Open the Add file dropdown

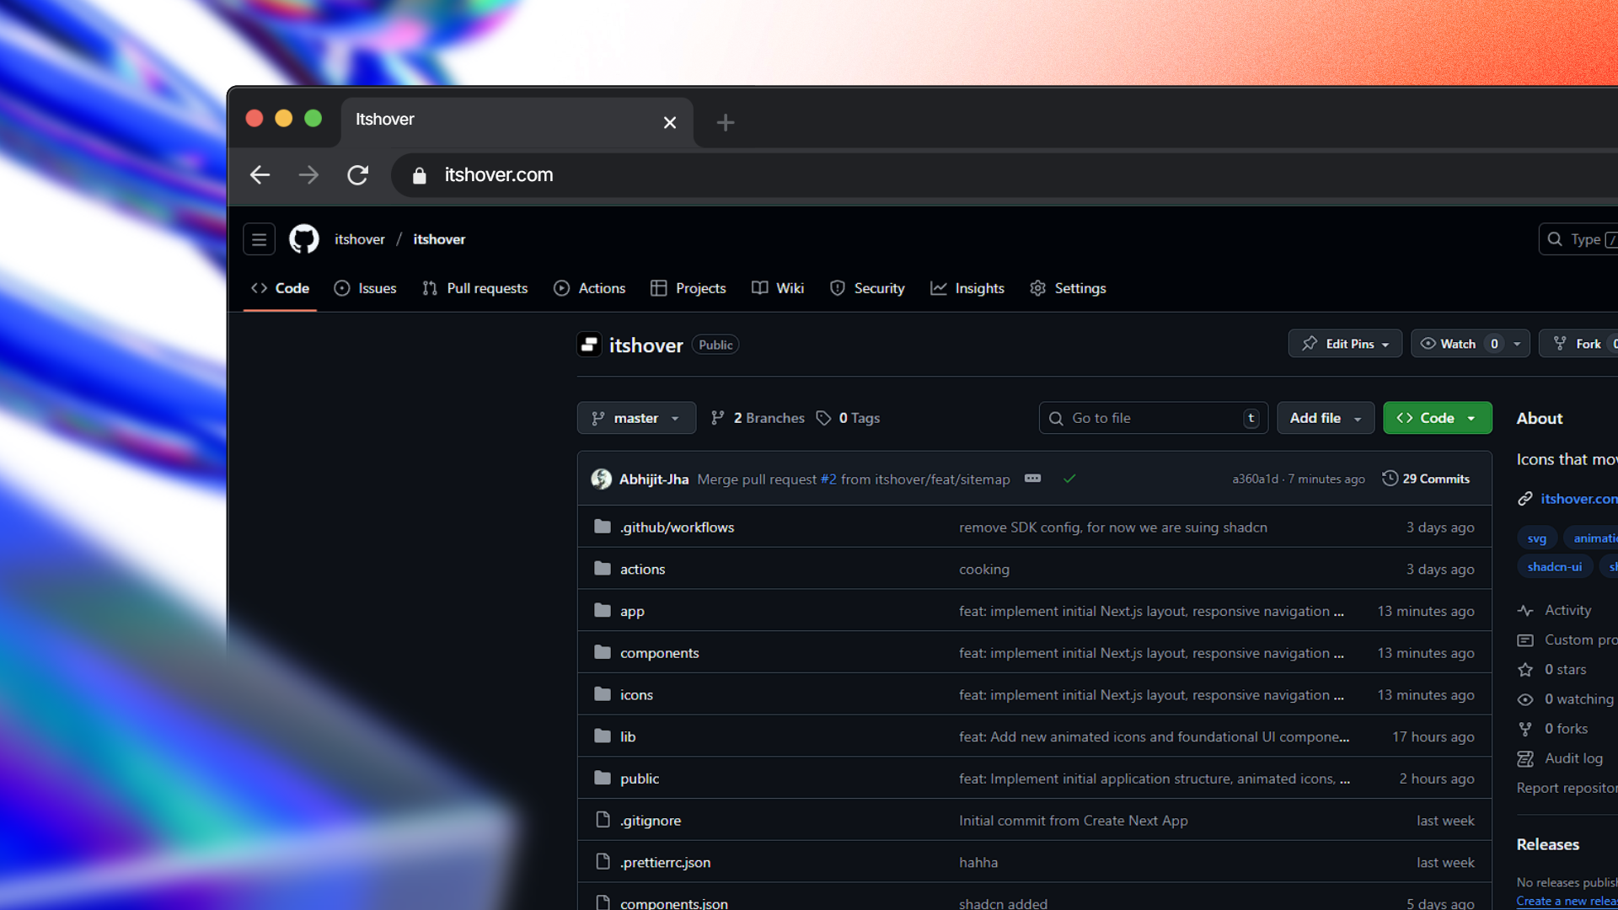coord(1325,418)
